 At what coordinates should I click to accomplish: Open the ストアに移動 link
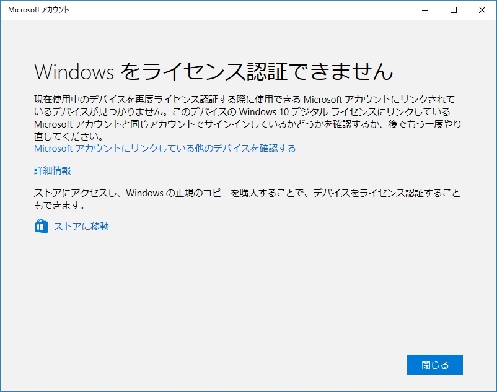click(81, 227)
